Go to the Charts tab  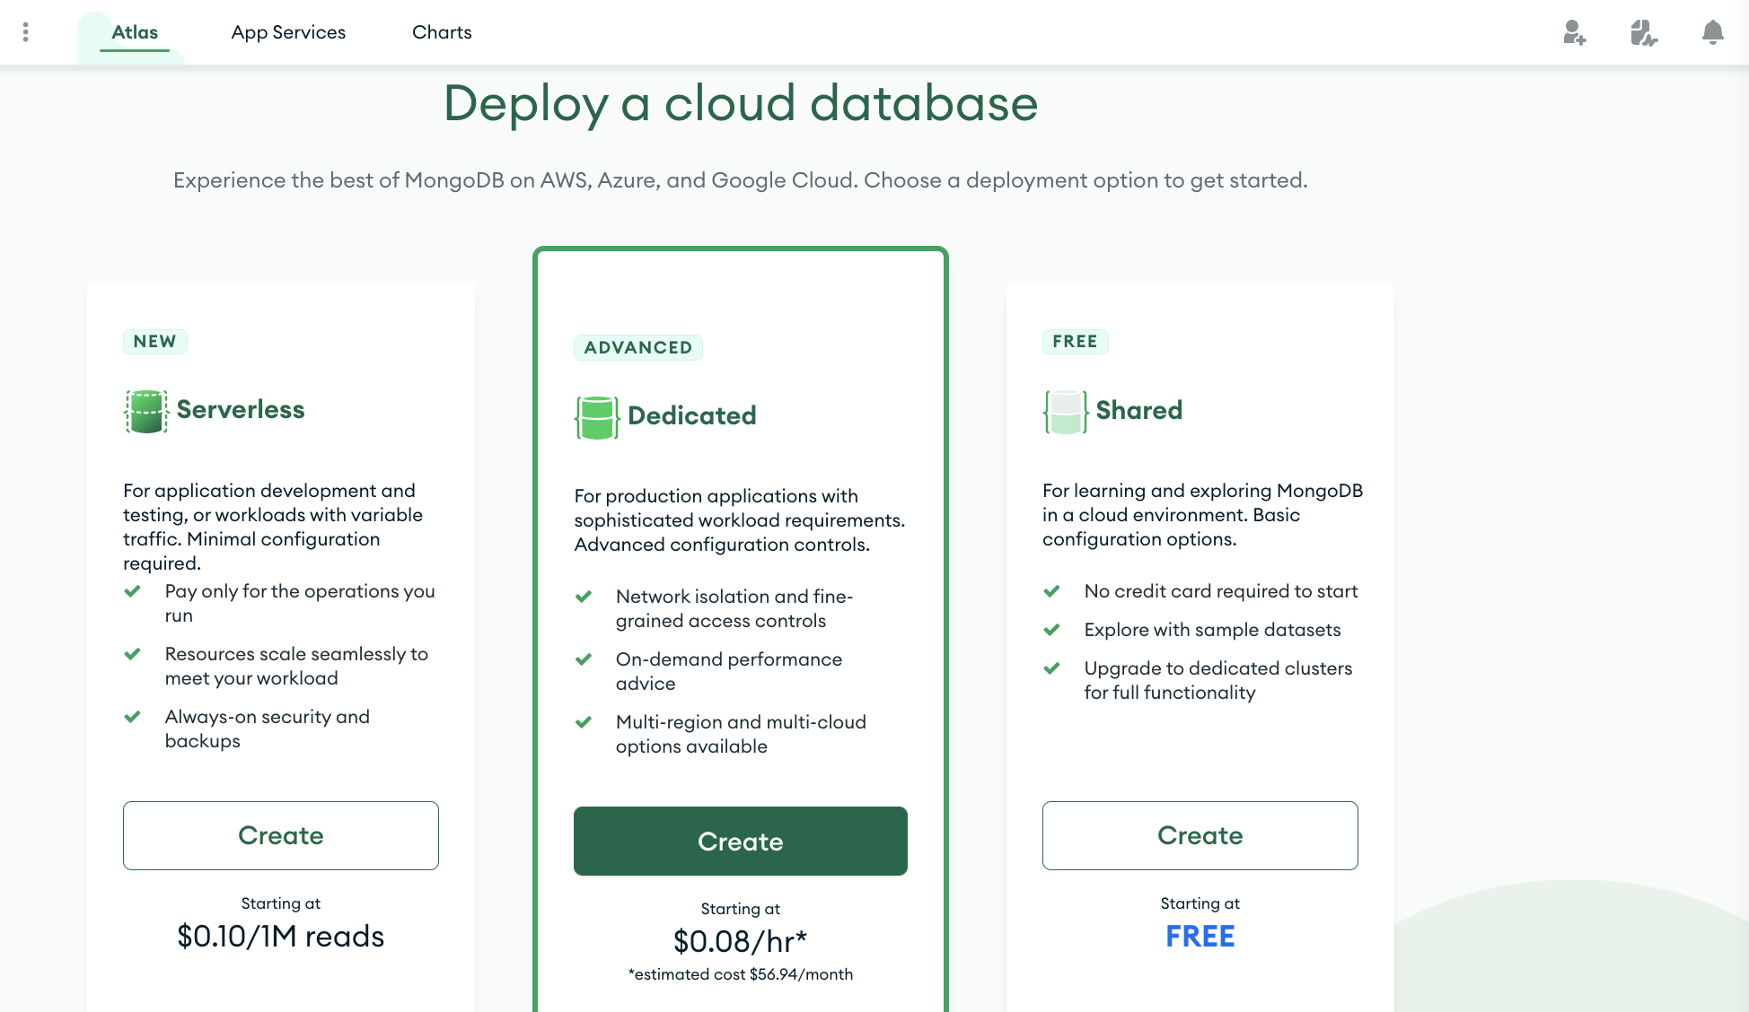[442, 32]
